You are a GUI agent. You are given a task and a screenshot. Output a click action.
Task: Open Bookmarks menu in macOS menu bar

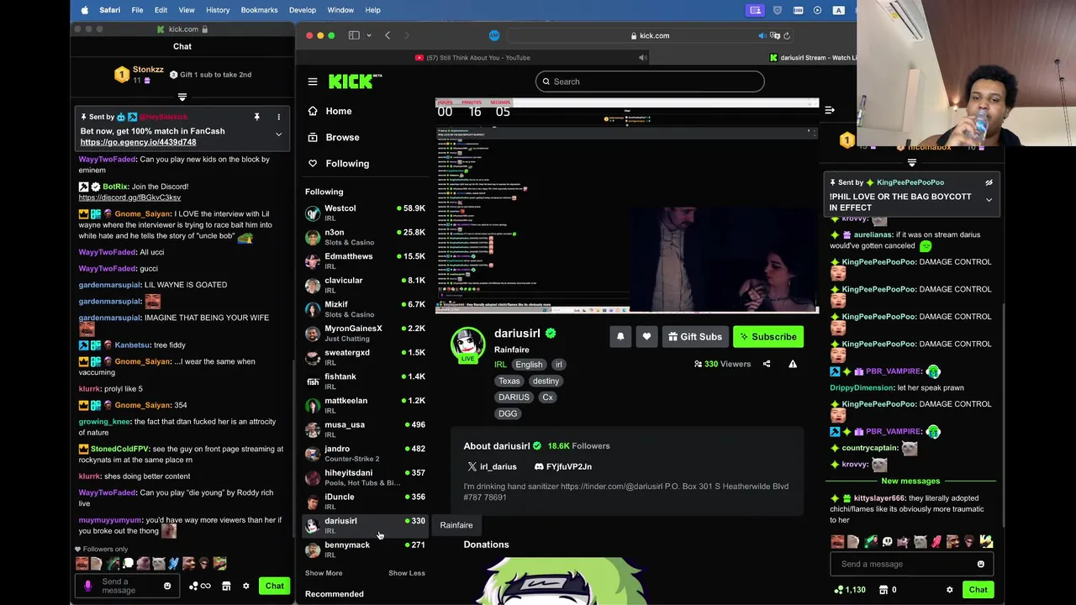pyautogui.click(x=259, y=10)
